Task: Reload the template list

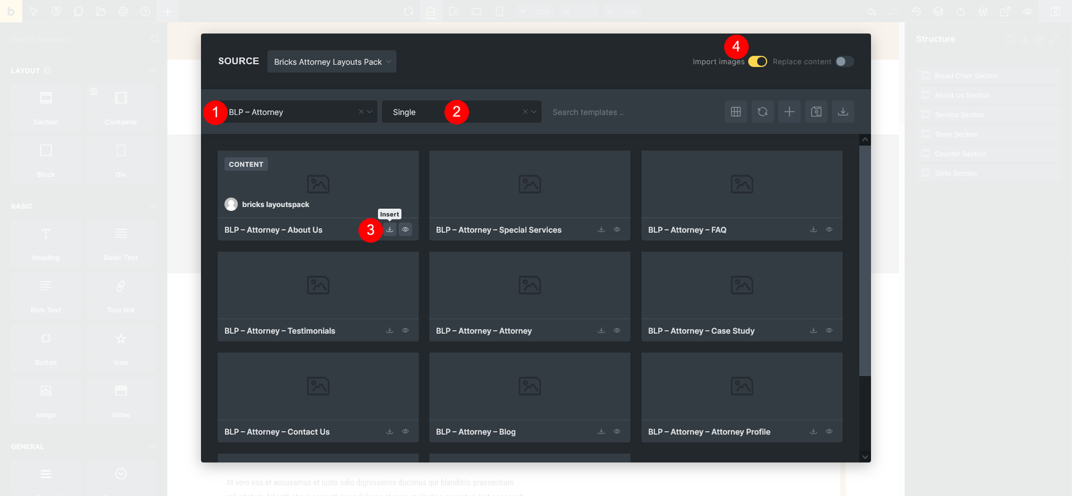Action: coord(762,112)
